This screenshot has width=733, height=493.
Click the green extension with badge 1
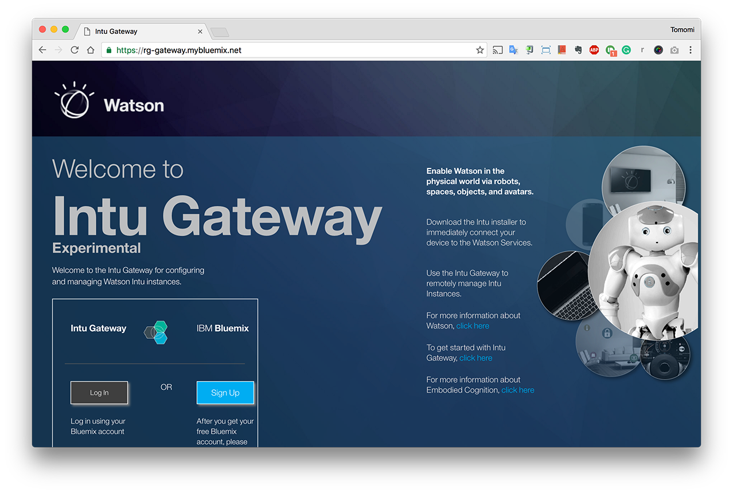click(x=611, y=50)
